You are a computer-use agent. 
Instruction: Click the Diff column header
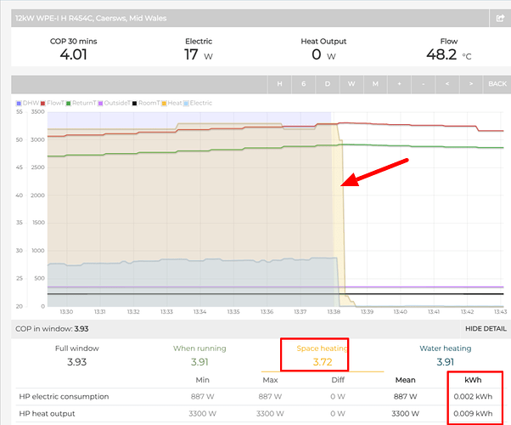tap(338, 380)
